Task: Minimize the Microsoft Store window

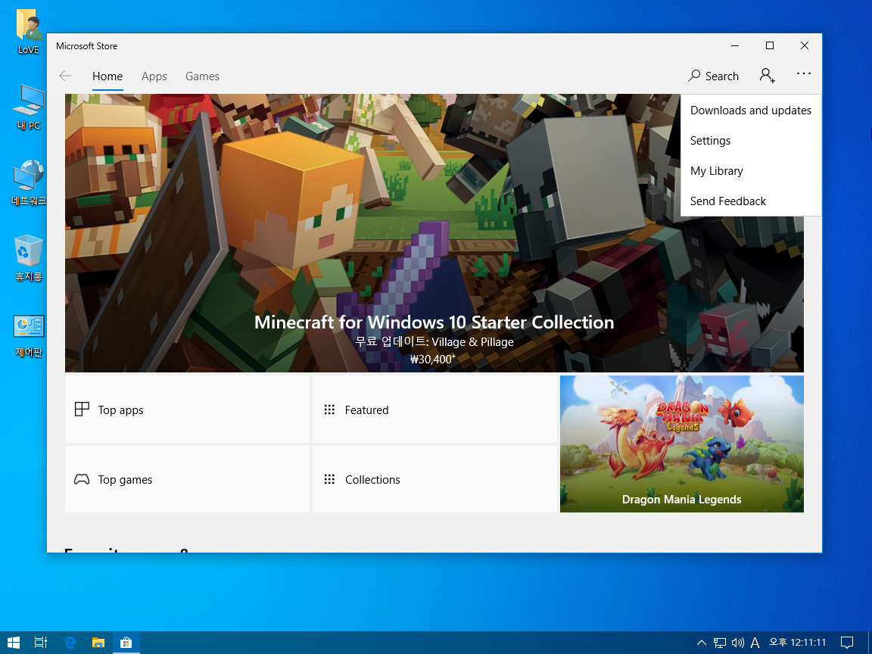Action: tap(735, 45)
